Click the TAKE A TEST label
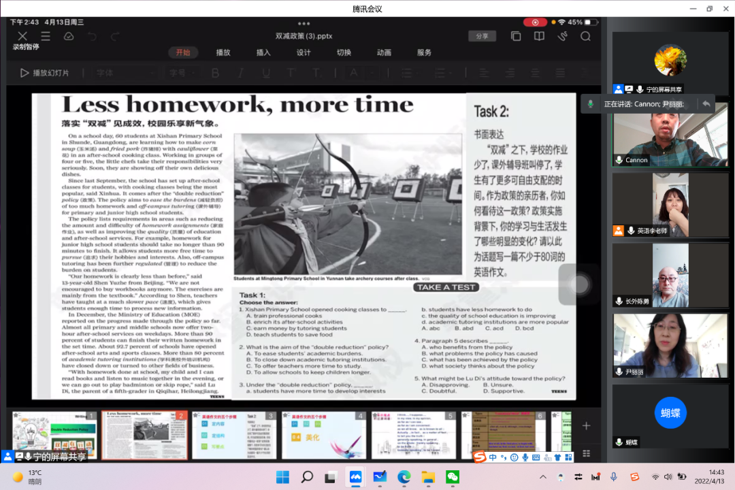The image size is (735, 490). point(446,287)
